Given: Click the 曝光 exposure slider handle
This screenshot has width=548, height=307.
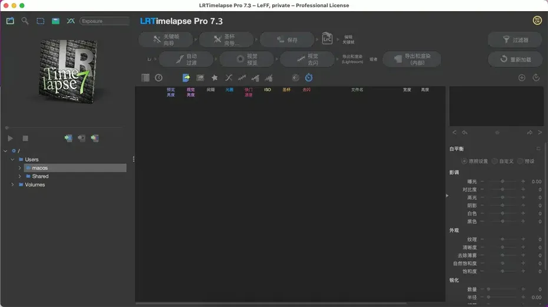Looking at the screenshot, I should (x=502, y=181).
